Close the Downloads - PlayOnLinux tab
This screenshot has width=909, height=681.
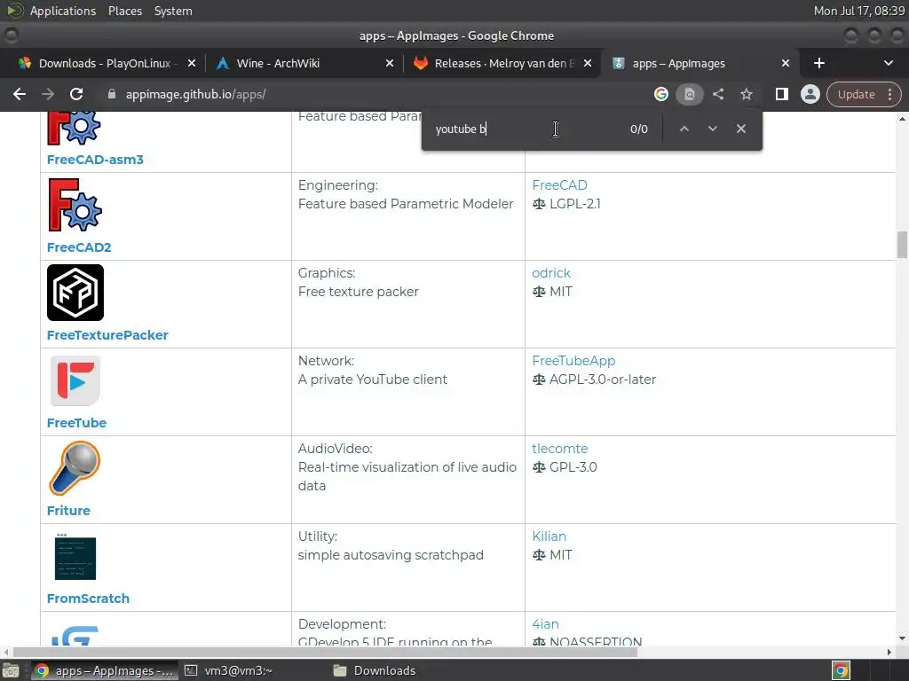(x=192, y=63)
